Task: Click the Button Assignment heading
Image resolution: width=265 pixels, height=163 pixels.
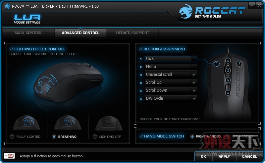Action: [162, 49]
